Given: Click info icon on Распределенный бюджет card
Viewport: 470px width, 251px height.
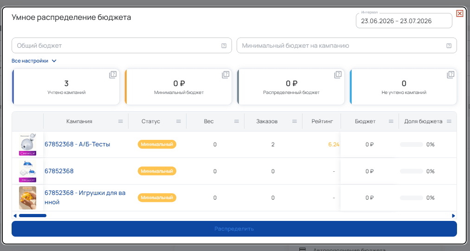Looking at the screenshot, I should (x=338, y=75).
